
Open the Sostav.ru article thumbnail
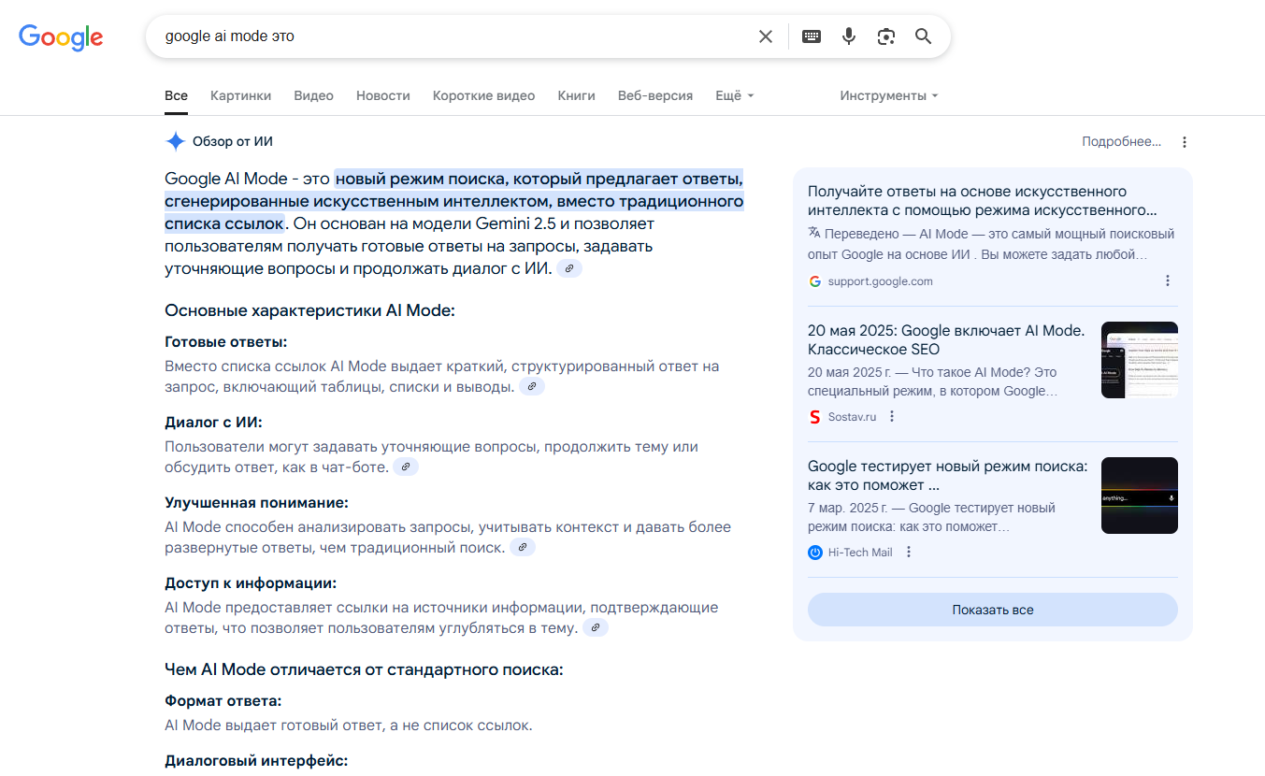pyautogui.click(x=1139, y=360)
